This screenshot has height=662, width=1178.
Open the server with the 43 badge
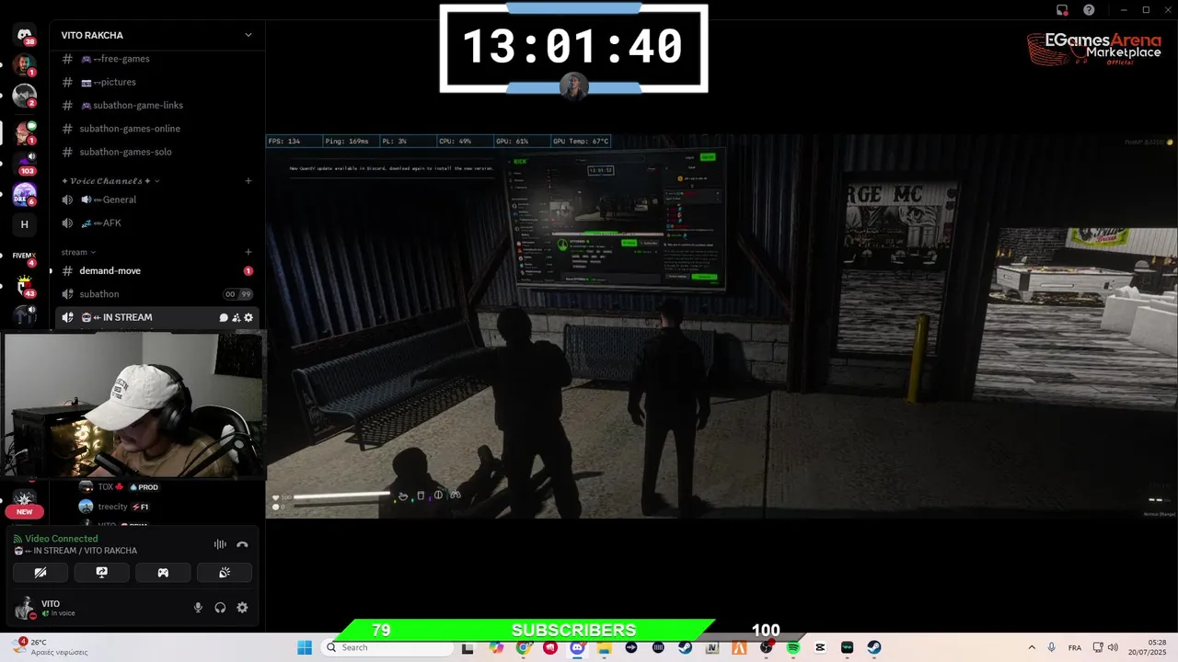coord(25,286)
